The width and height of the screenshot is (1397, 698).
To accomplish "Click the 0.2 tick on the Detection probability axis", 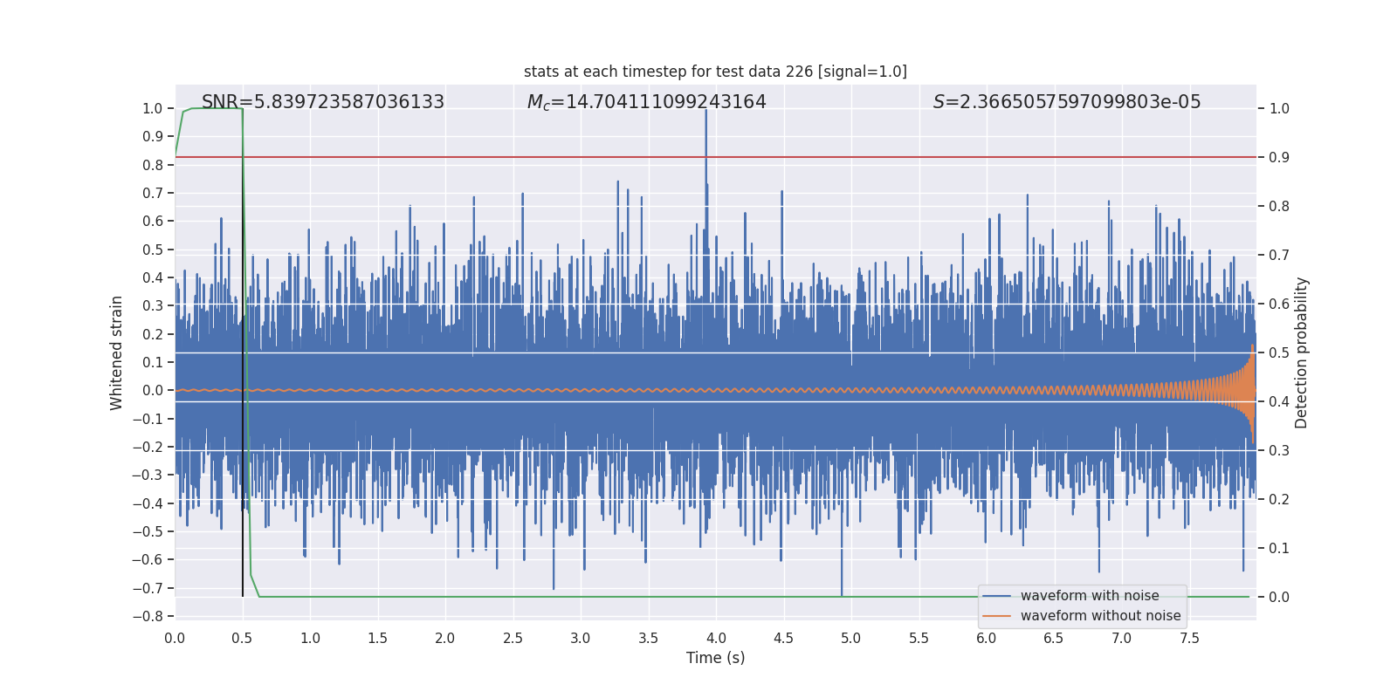I will 1279,499.
